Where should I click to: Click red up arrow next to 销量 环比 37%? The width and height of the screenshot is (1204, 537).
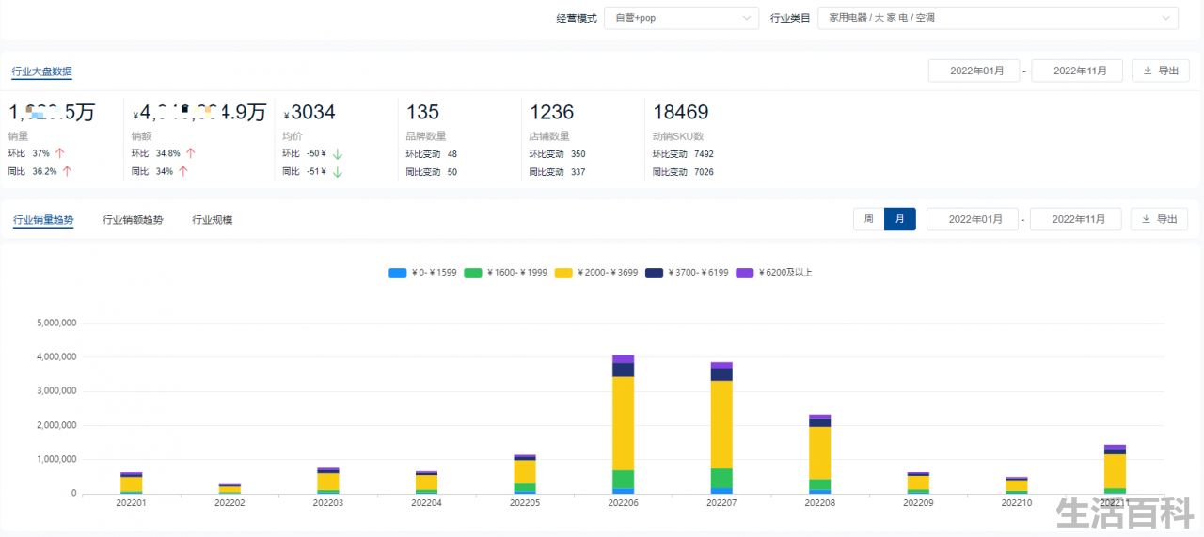60,153
